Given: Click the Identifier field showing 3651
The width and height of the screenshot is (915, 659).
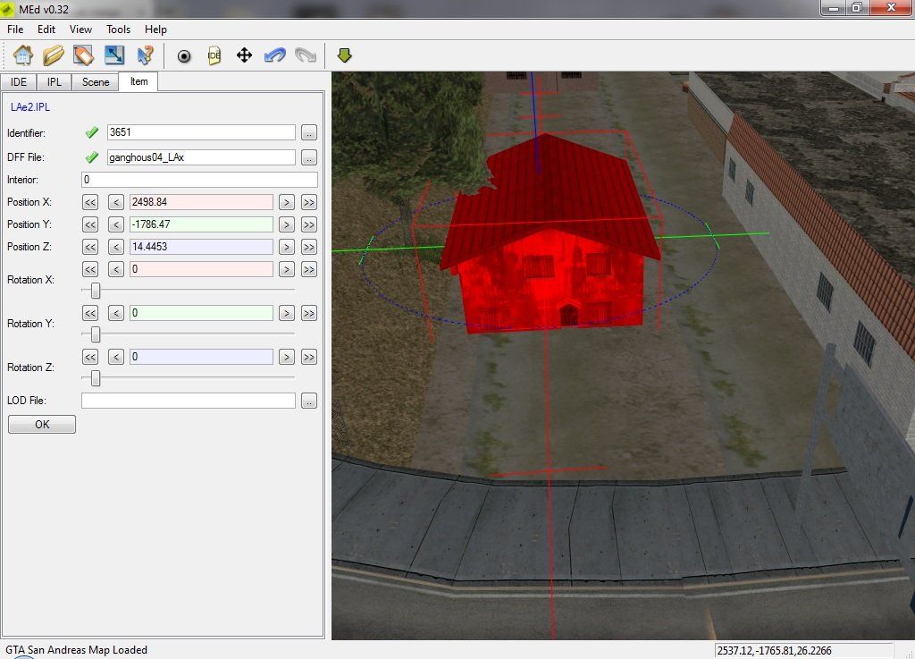Looking at the screenshot, I should [x=201, y=132].
